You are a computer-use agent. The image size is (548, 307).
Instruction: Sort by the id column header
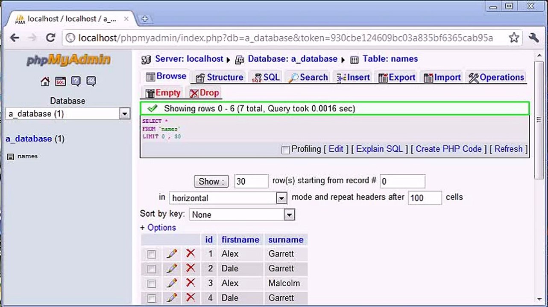coord(208,240)
